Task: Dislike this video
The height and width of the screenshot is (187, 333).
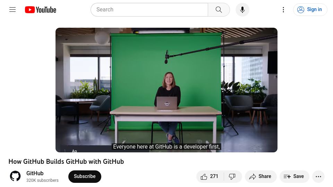Action: [x=232, y=176]
